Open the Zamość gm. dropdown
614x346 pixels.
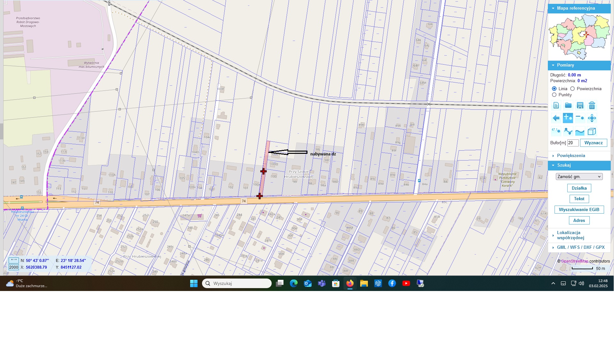[579, 177]
